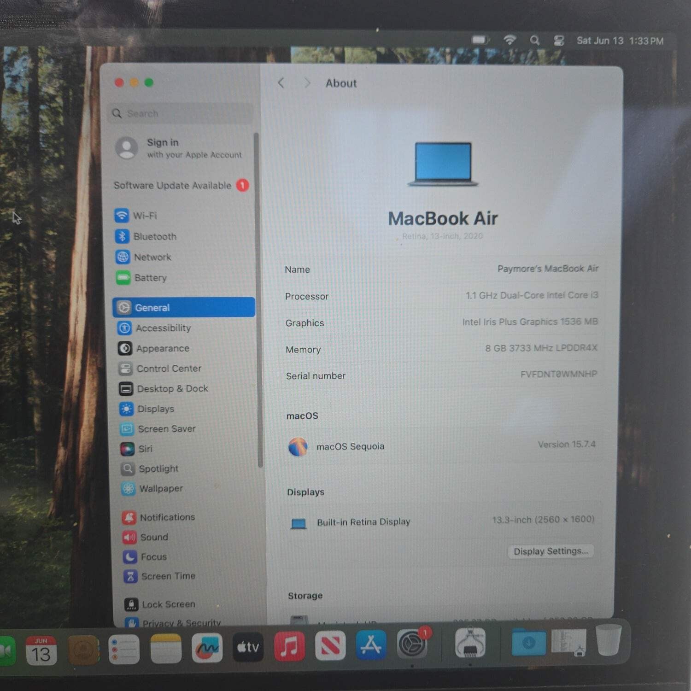691x691 pixels.
Task: Click "Retina, 13-inch, 2020" subtitle
Action: point(442,236)
